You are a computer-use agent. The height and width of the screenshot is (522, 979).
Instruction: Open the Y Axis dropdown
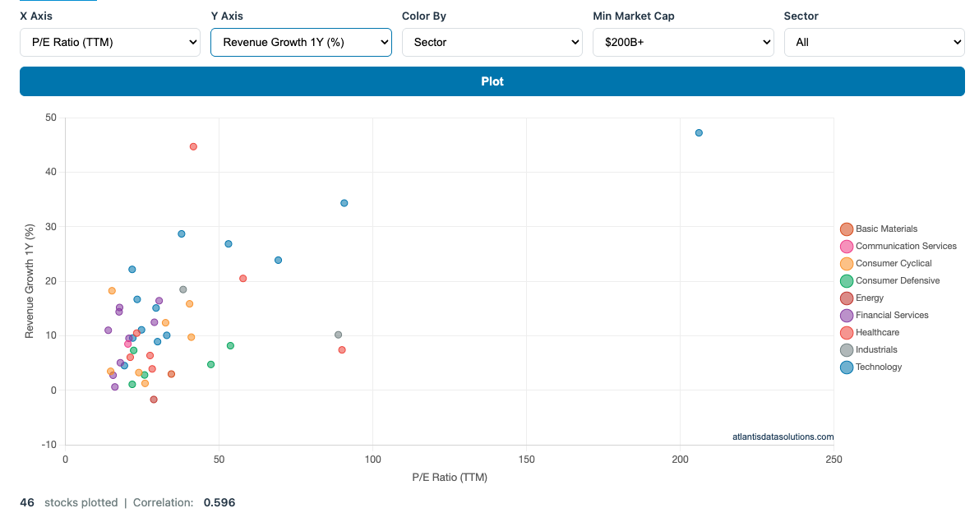[301, 42]
